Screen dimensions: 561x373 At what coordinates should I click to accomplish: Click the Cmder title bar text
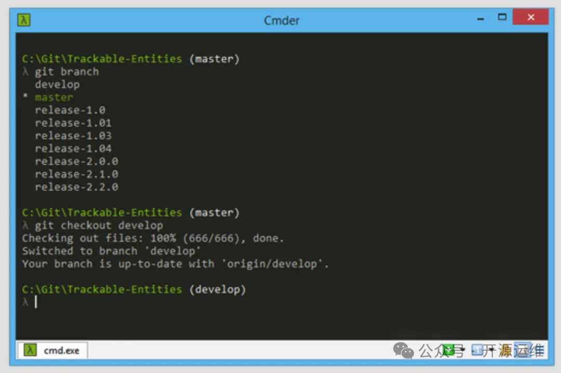coord(282,20)
